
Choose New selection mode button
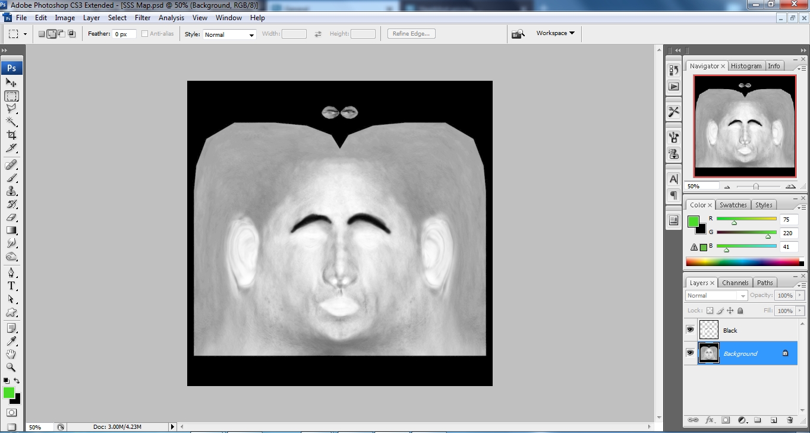(x=42, y=34)
